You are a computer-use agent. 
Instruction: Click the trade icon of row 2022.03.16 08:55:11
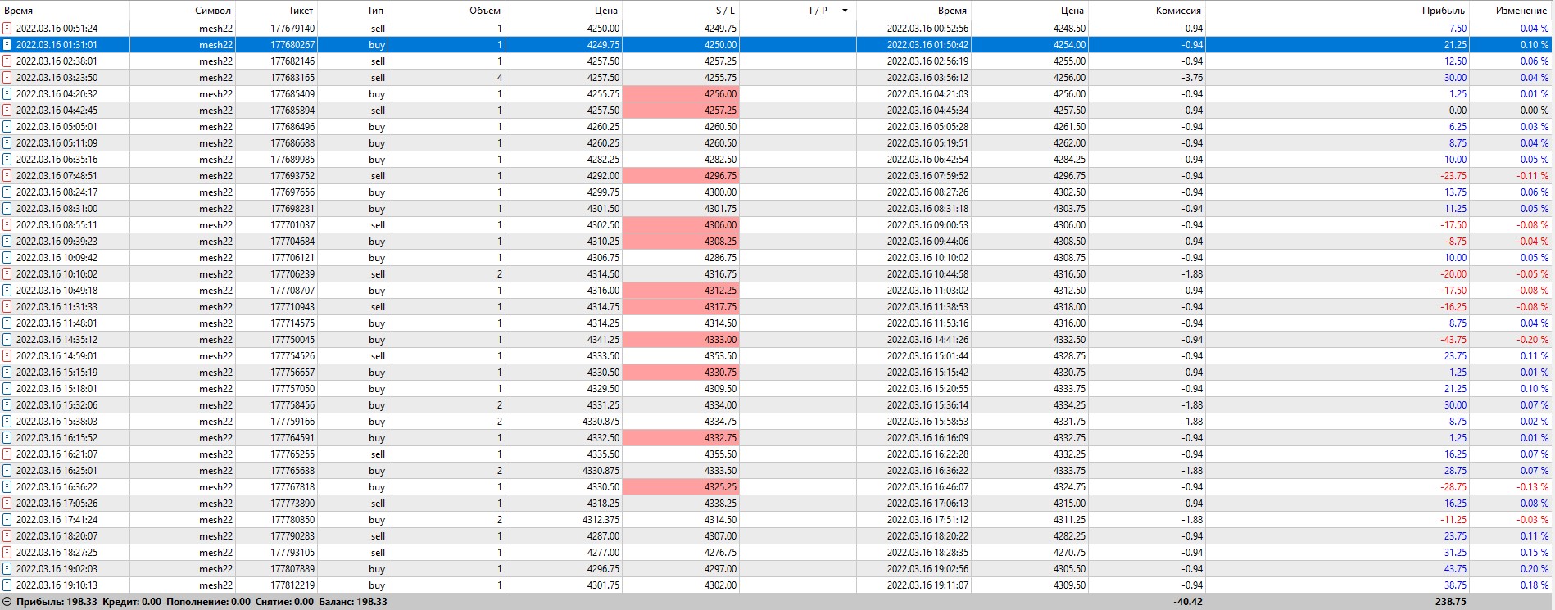(7, 225)
